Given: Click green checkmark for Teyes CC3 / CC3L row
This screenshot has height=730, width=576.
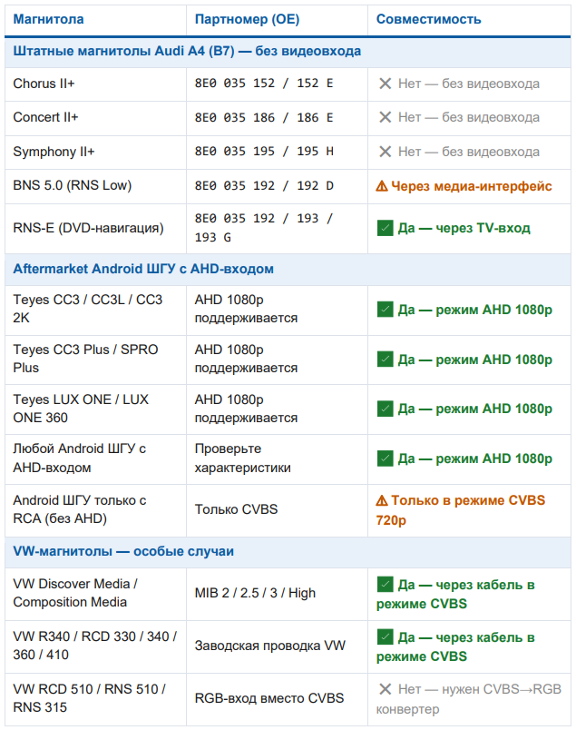Looking at the screenshot, I should [386, 310].
